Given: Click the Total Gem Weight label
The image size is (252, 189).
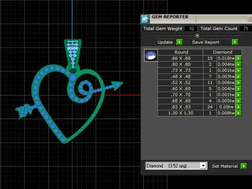Looking at the screenshot, I should [163, 29].
